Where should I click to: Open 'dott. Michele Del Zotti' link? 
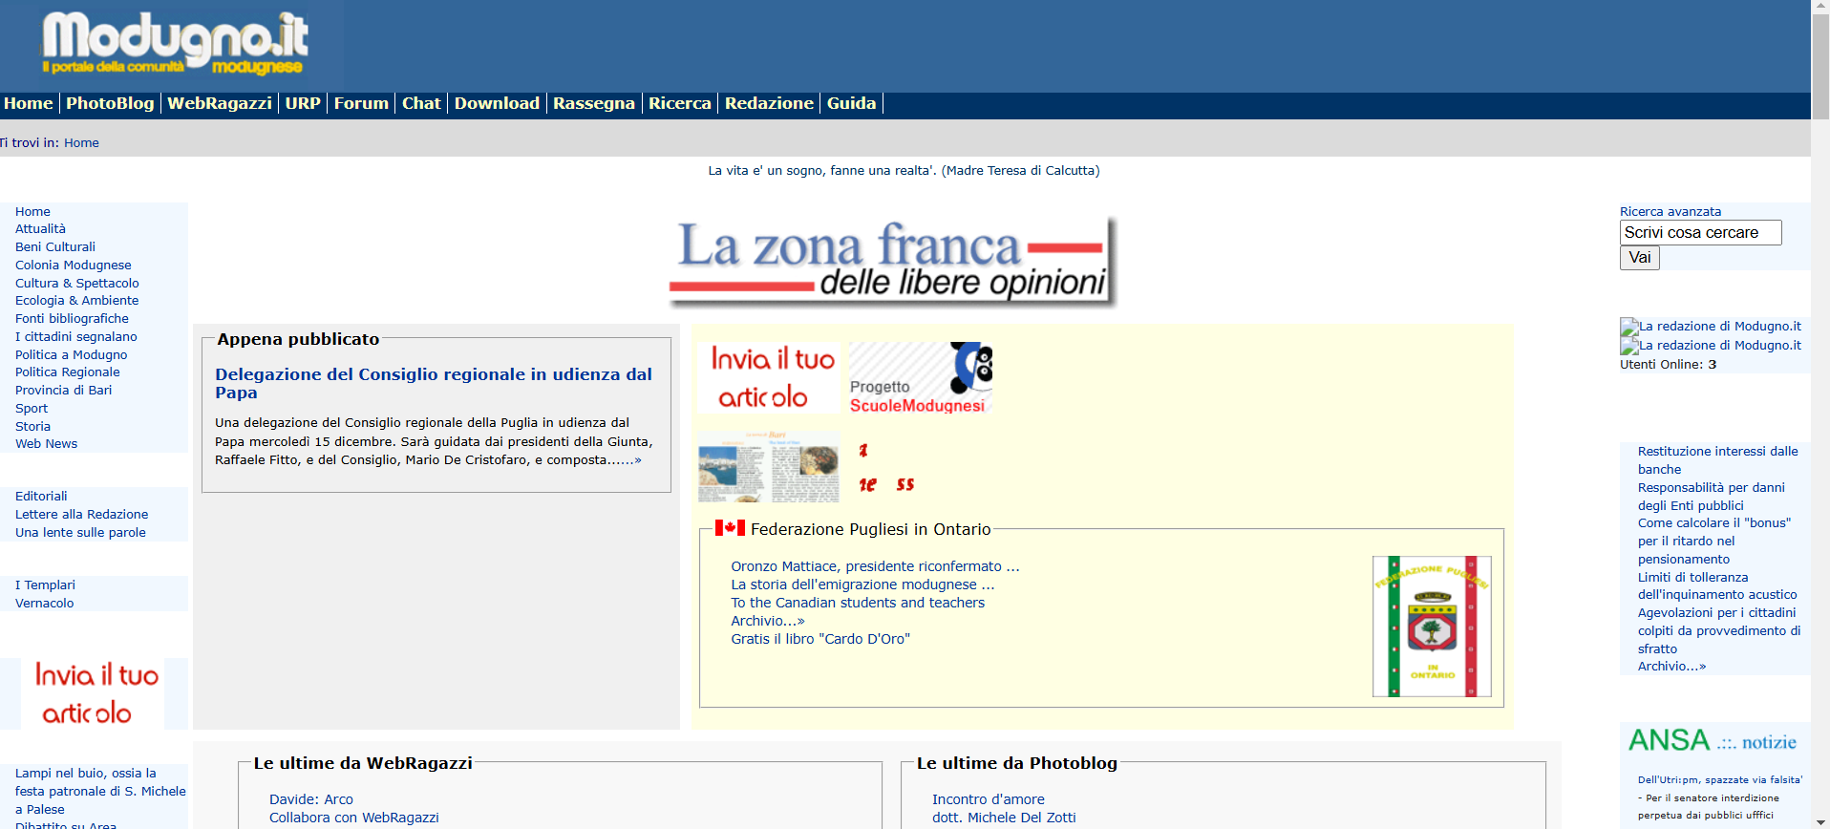[1004, 818]
